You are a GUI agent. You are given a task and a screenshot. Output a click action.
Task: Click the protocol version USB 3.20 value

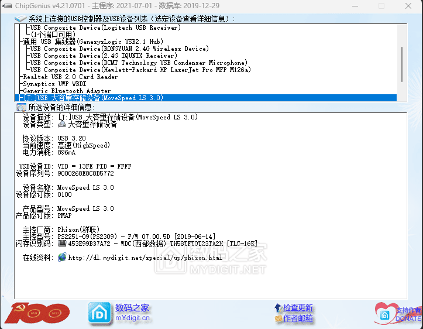(x=72, y=138)
